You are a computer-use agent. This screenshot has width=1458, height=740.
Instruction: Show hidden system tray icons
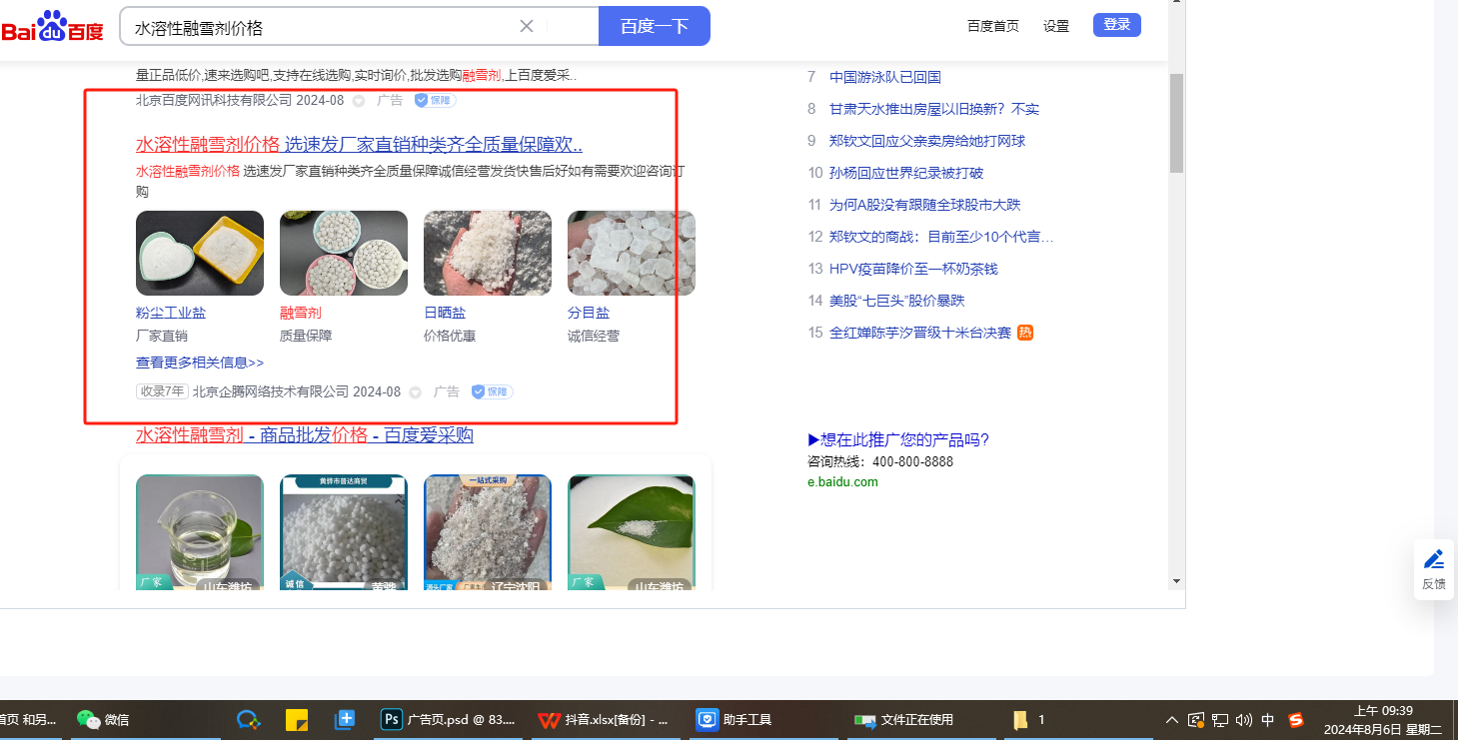1172,720
